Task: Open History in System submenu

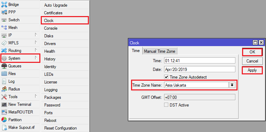Action: point(65,59)
